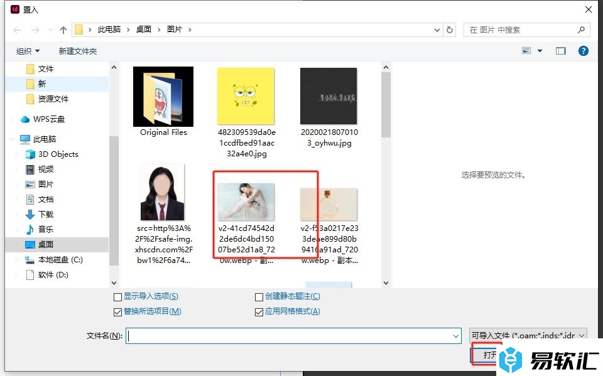Open the 组织 menu
Screen dimensions: 603x376
(28, 51)
